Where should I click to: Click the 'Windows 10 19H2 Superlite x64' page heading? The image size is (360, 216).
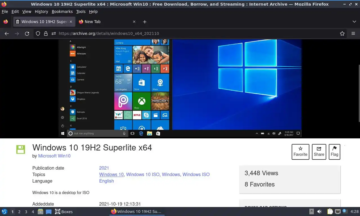point(92,148)
